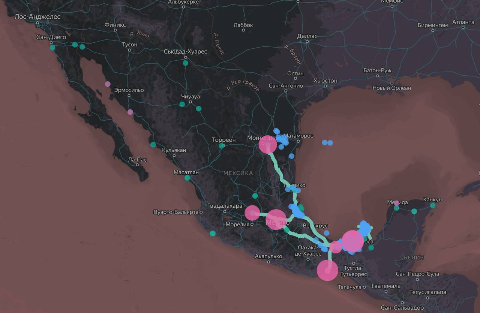Select the Оахака-де-Хуарес label
This screenshot has height=313, width=480.
tap(308, 251)
